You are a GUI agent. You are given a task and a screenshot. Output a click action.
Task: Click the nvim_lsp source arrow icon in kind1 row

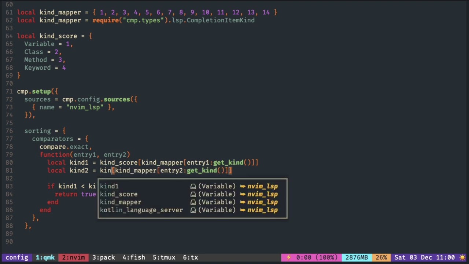click(243, 186)
